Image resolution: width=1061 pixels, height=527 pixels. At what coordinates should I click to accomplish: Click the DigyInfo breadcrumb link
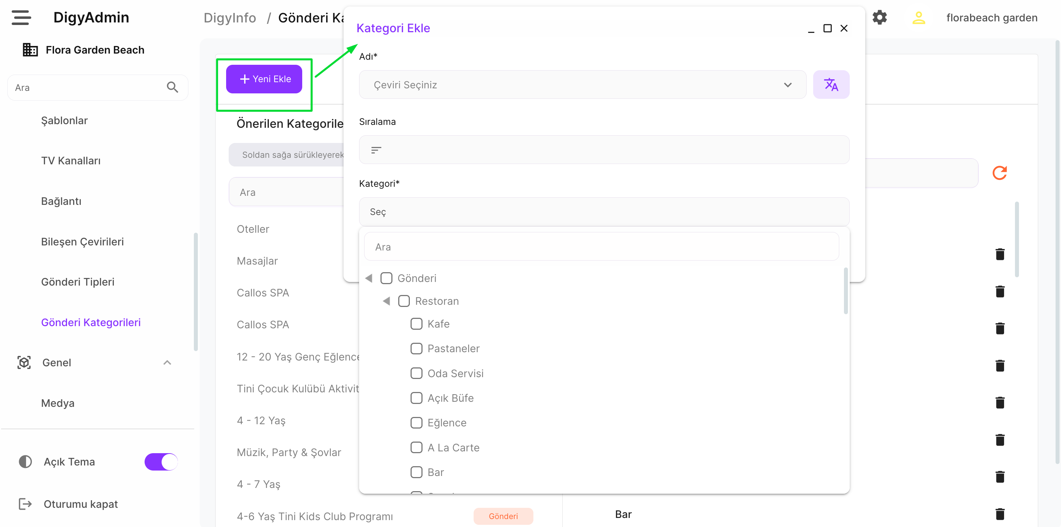229,17
